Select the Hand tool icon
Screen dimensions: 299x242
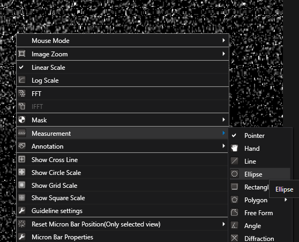coord(234,148)
